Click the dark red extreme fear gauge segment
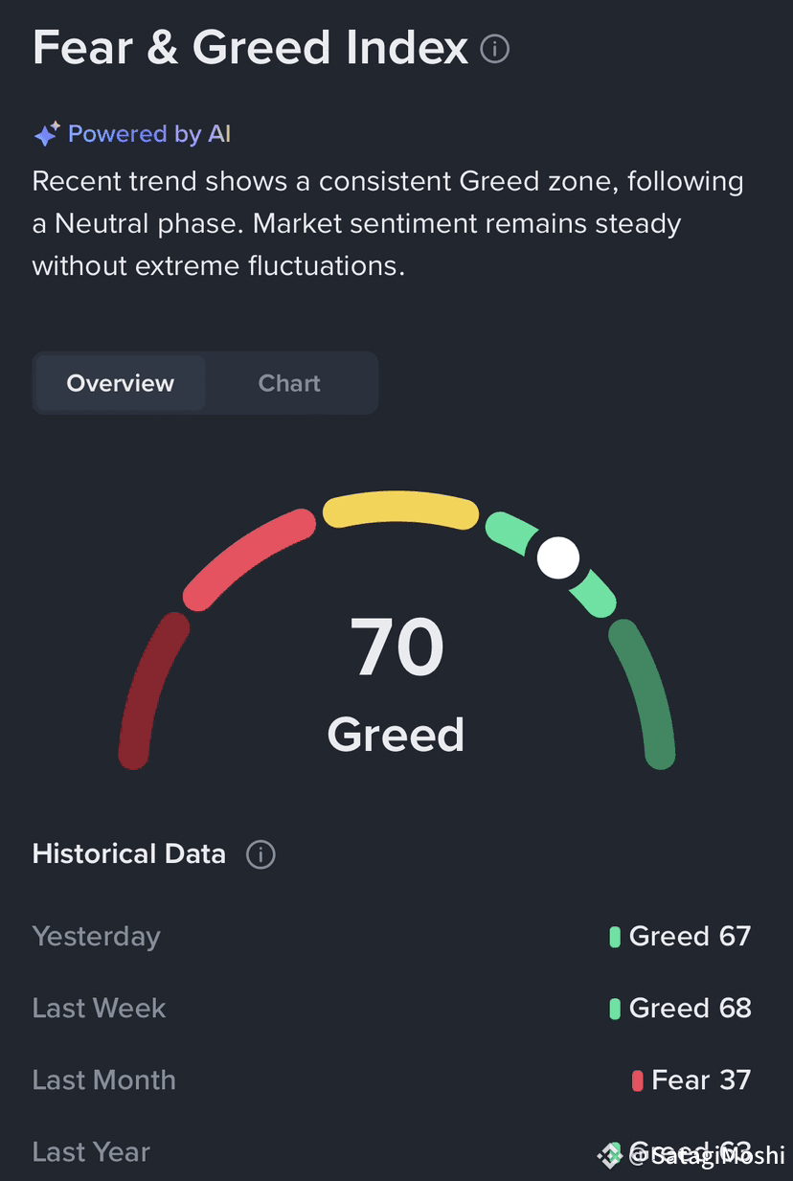Image resolution: width=793 pixels, height=1181 pixels. (x=151, y=691)
